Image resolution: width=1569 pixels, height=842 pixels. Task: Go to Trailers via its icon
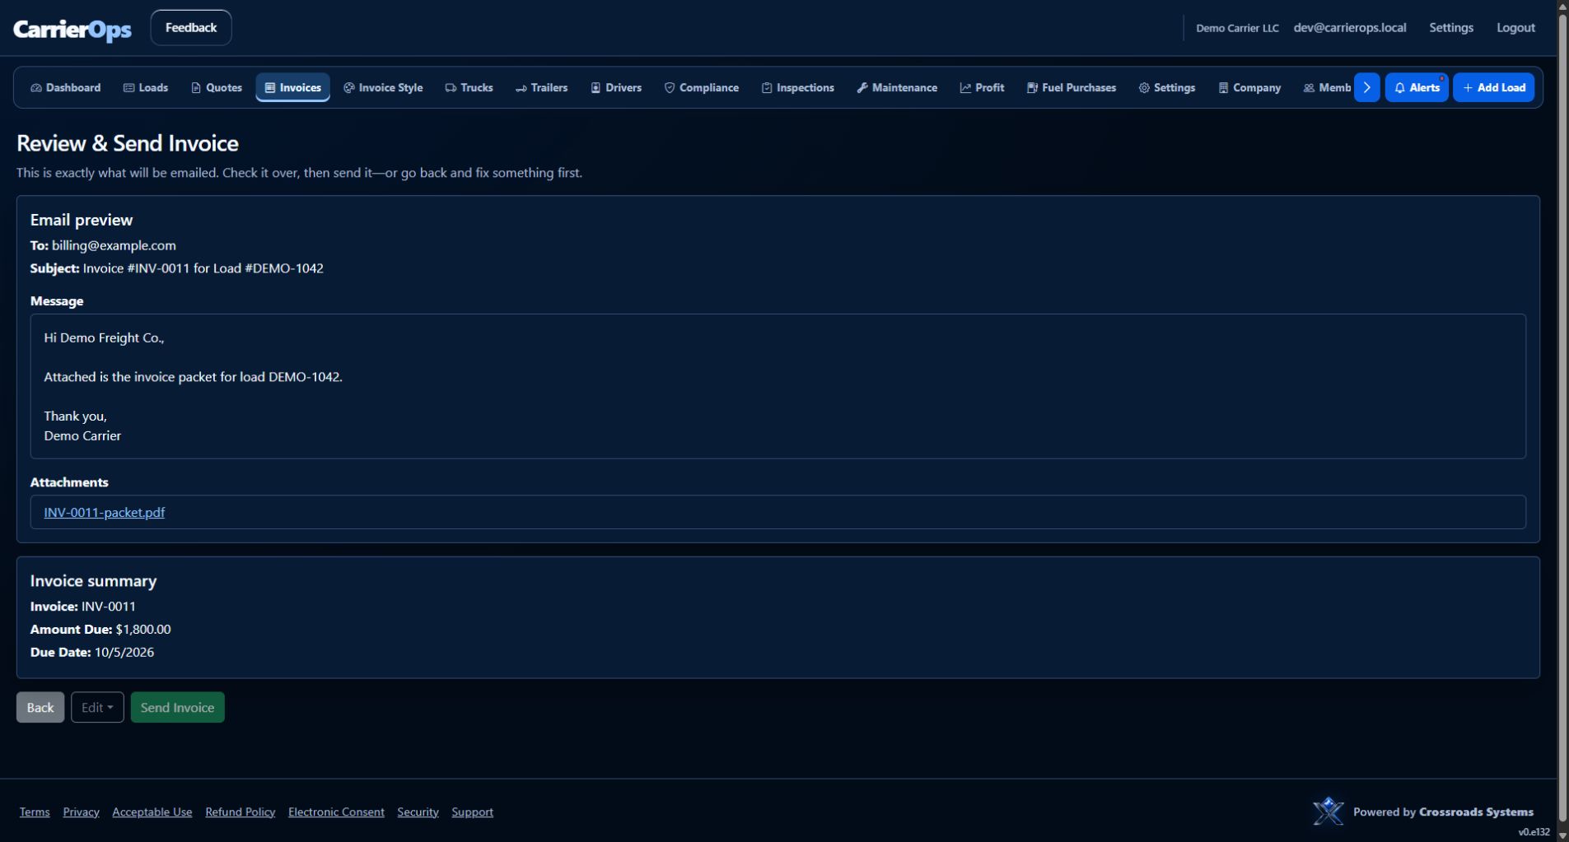521,88
